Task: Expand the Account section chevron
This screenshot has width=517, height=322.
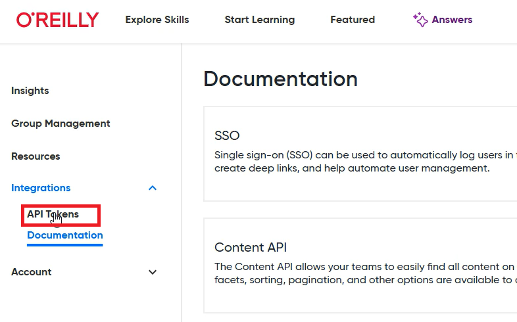Action: [x=153, y=272]
